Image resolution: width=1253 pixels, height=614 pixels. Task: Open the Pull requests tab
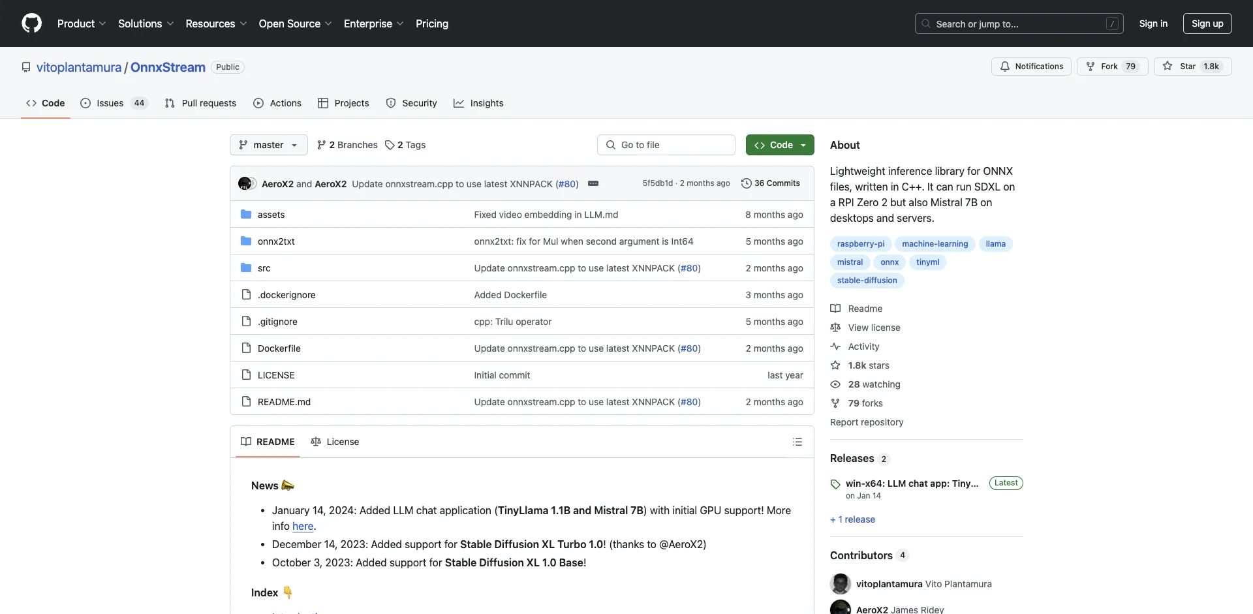(x=200, y=103)
